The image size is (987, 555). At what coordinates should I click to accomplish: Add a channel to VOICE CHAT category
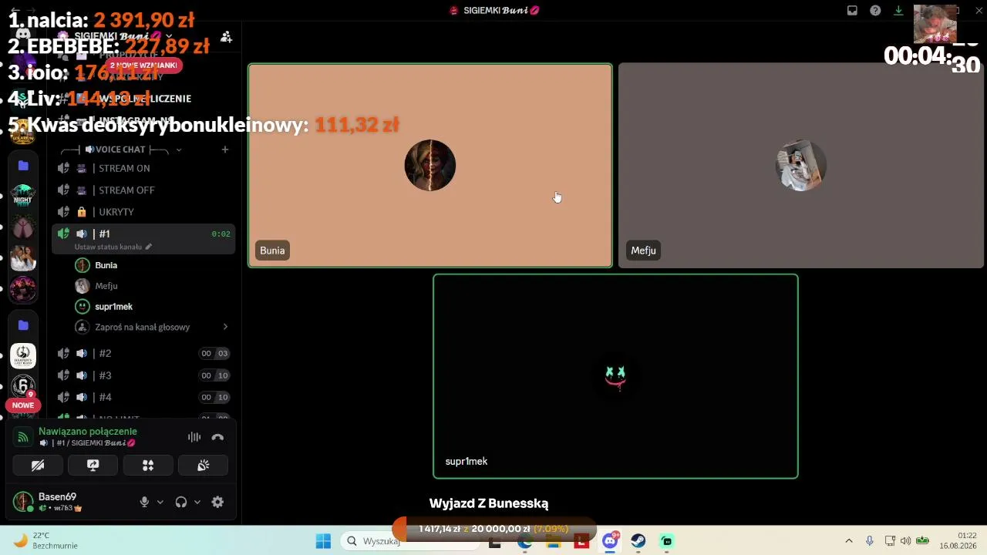tap(225, 150)
